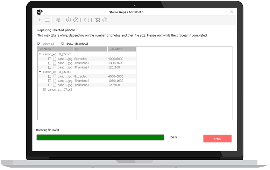Collapse the canon_eo...0_05.cr3 tree node
270x170 pixels.
pyautogui.click(x=40, y=54)
